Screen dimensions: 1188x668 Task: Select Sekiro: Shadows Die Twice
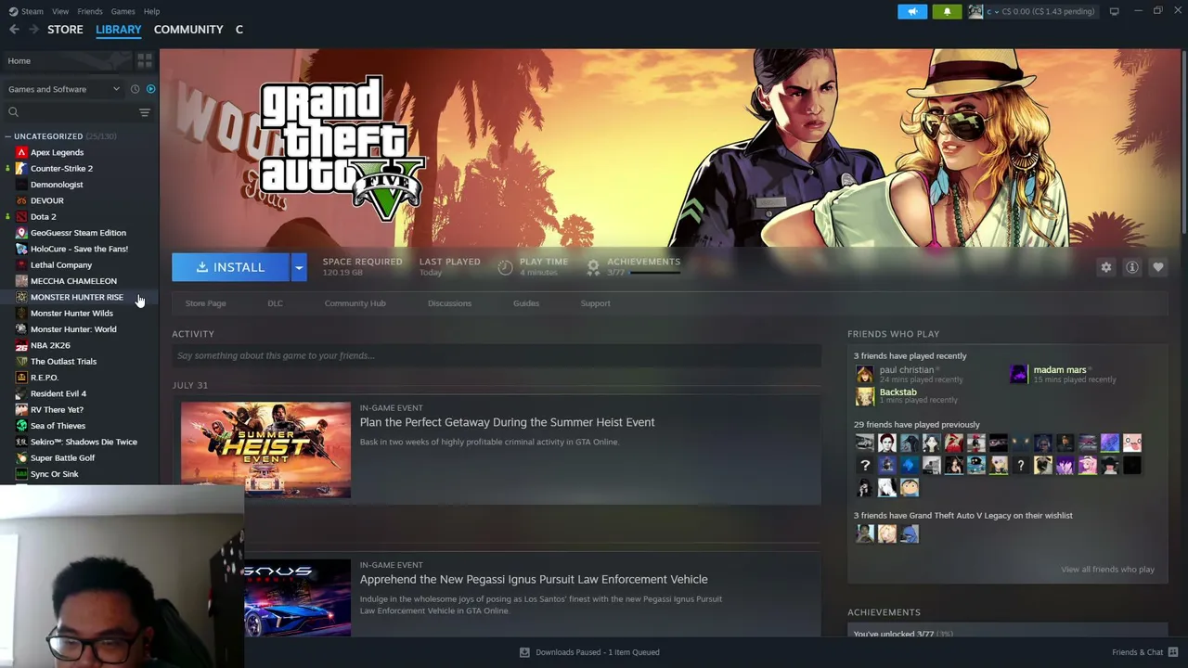tap(84, 442)
